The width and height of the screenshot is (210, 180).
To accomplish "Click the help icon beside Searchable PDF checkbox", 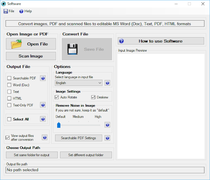I will click(43, 78).
